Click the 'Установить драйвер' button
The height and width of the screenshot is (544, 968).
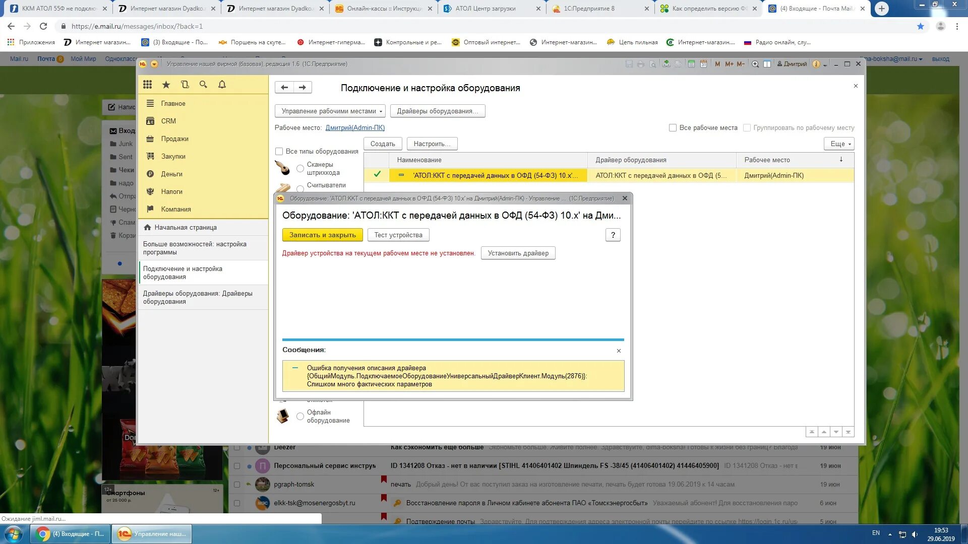[x=518, y=253]
